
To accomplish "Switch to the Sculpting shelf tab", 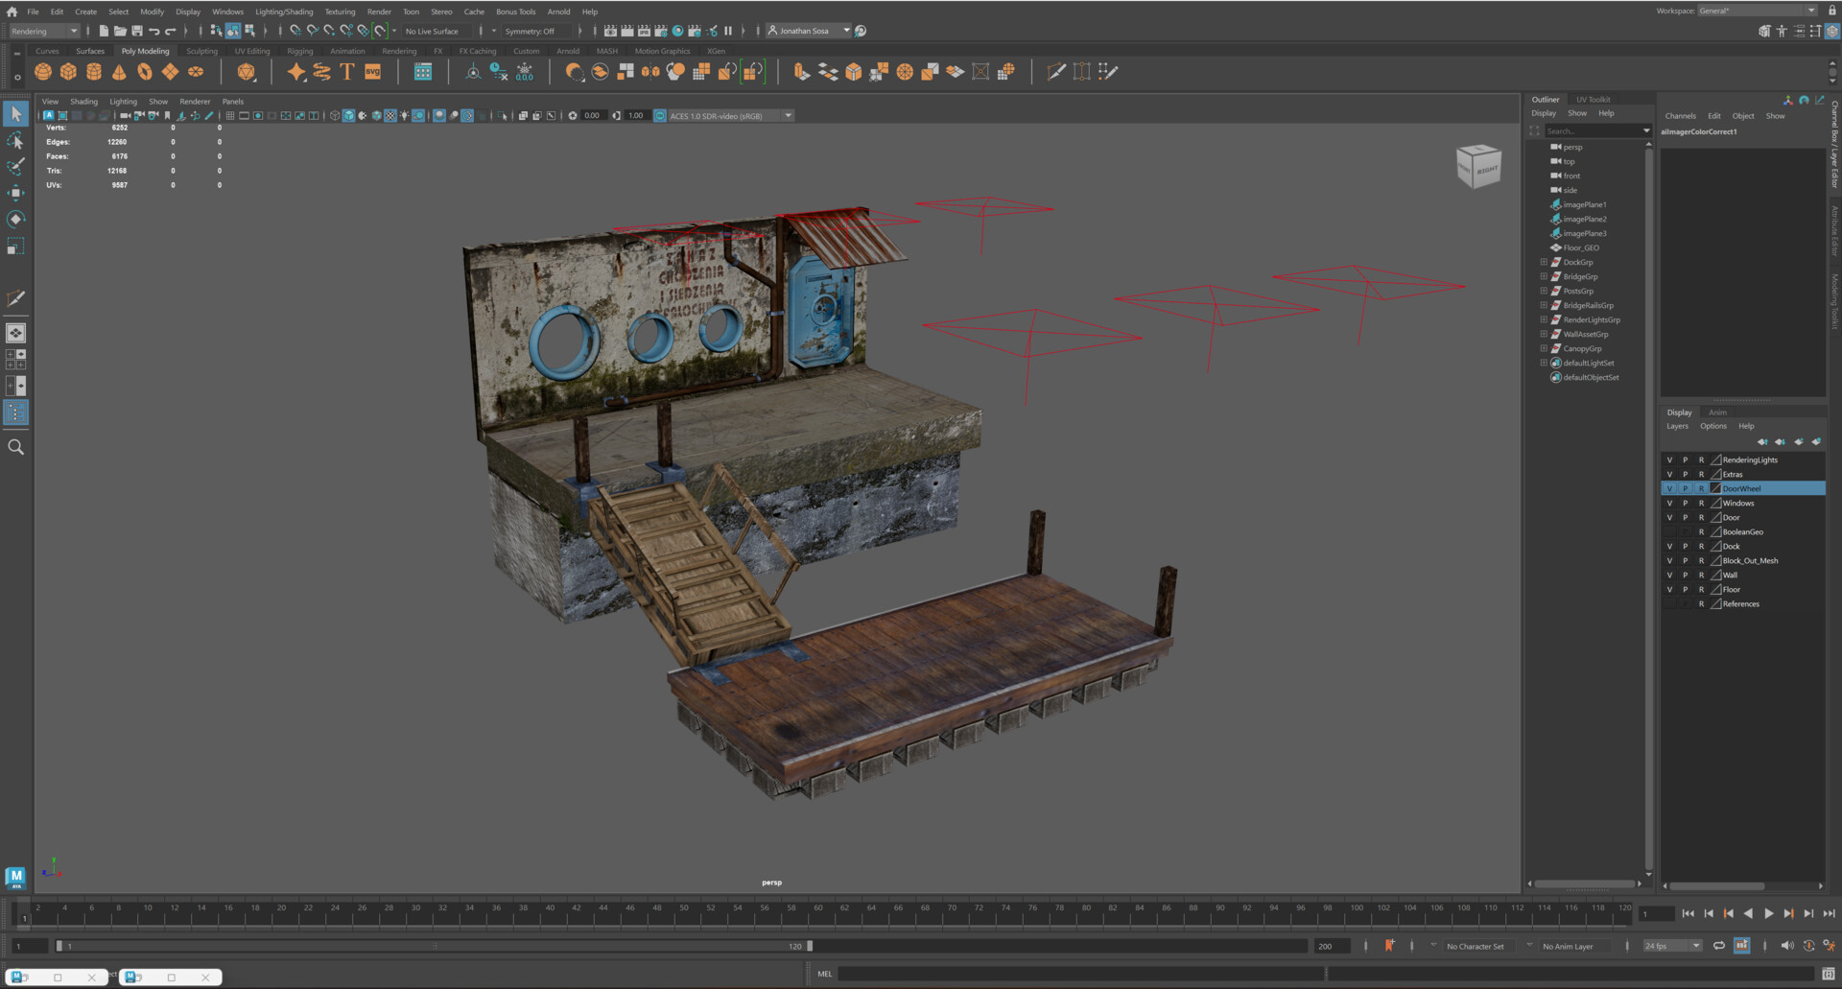I will (x=201, y=51).
